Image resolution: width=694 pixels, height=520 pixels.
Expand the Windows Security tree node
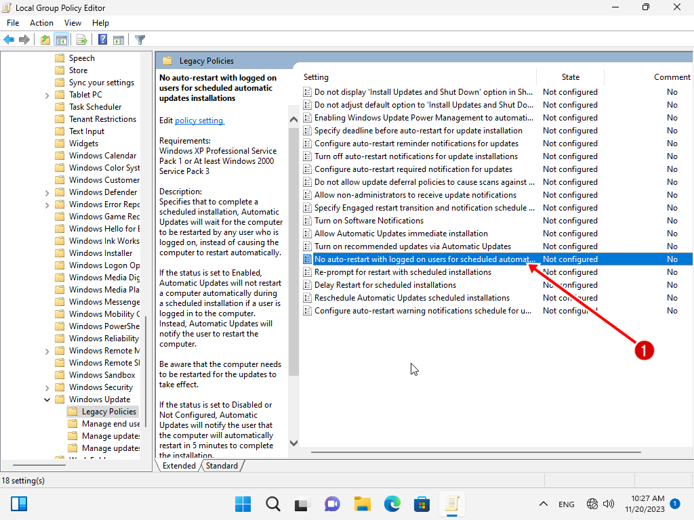click(x=47, y=387)
